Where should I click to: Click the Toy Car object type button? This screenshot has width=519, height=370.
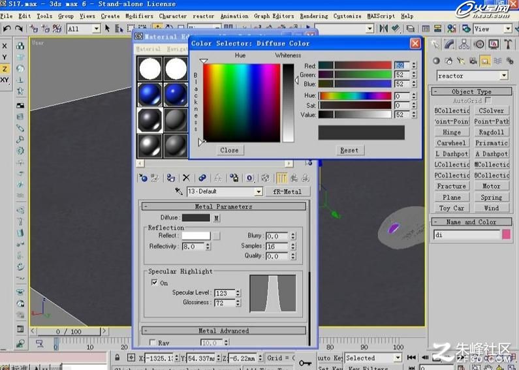point(452,208)
